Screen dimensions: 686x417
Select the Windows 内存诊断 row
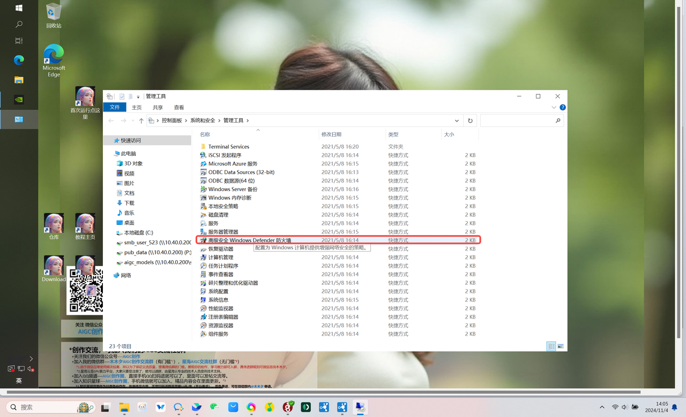(x=338, y=198)
